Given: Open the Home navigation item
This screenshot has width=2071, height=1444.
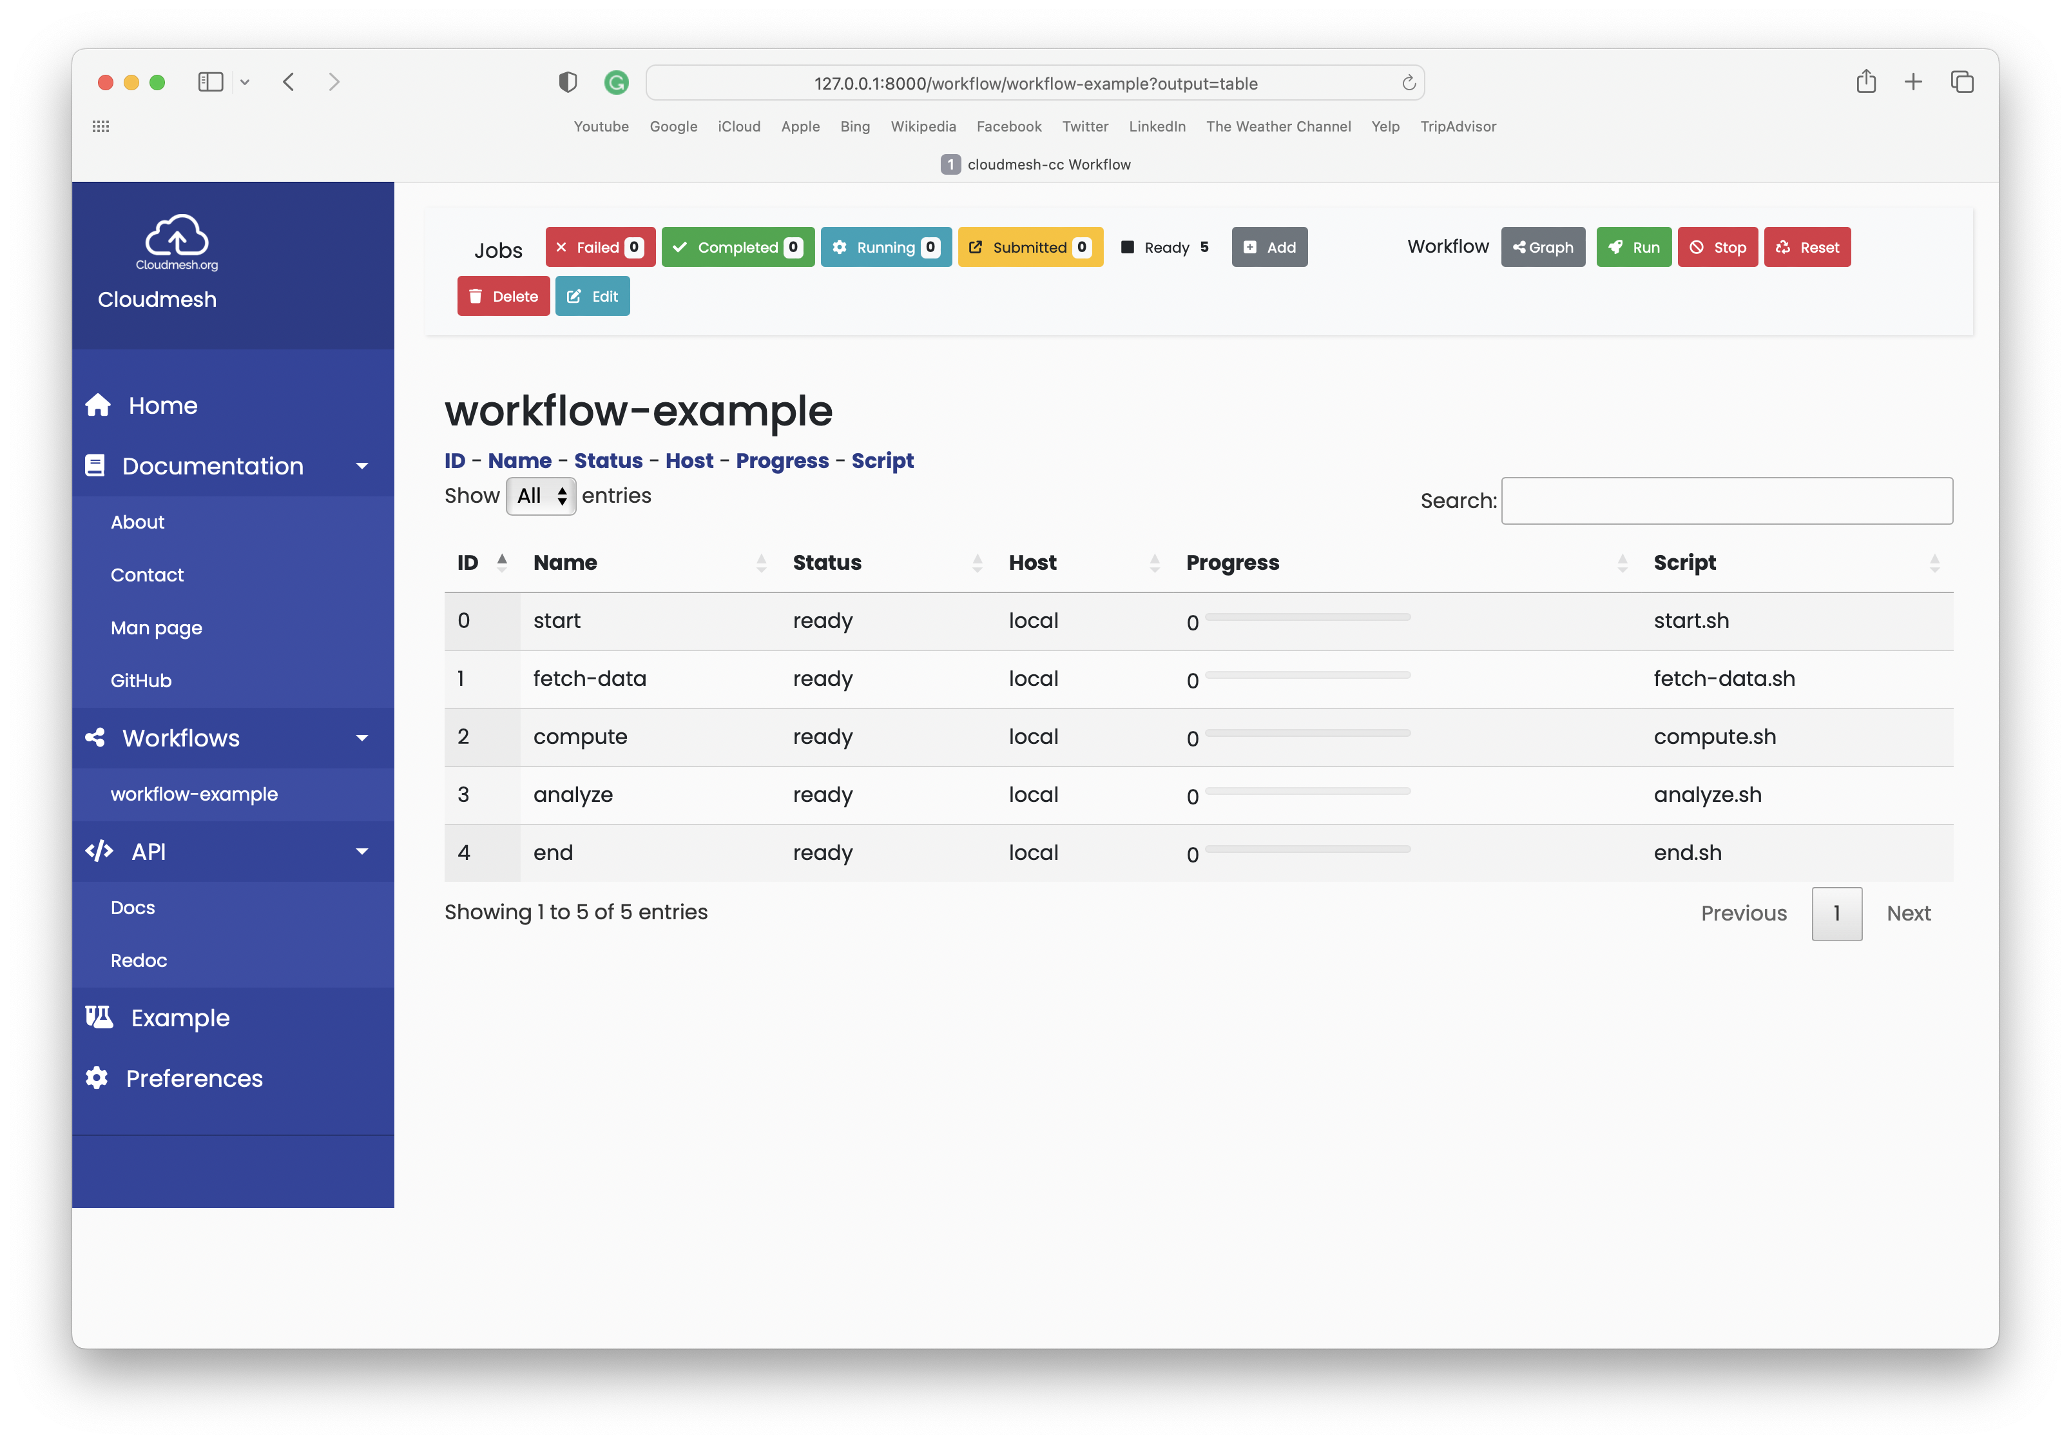Looking at the screenshot, I should point(162,406).
